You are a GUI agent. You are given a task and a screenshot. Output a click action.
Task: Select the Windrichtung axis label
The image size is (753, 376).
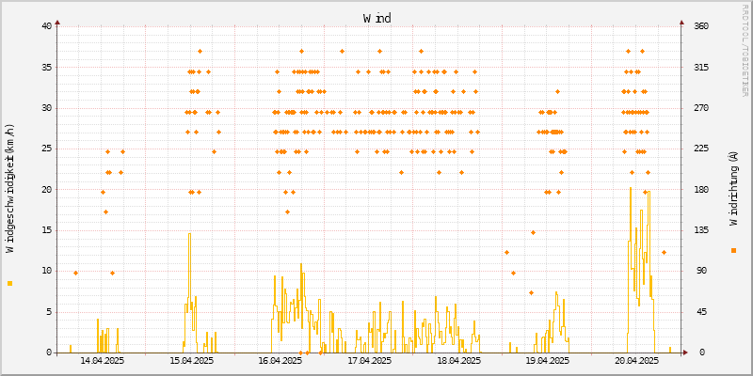click(x=733, y=189)
